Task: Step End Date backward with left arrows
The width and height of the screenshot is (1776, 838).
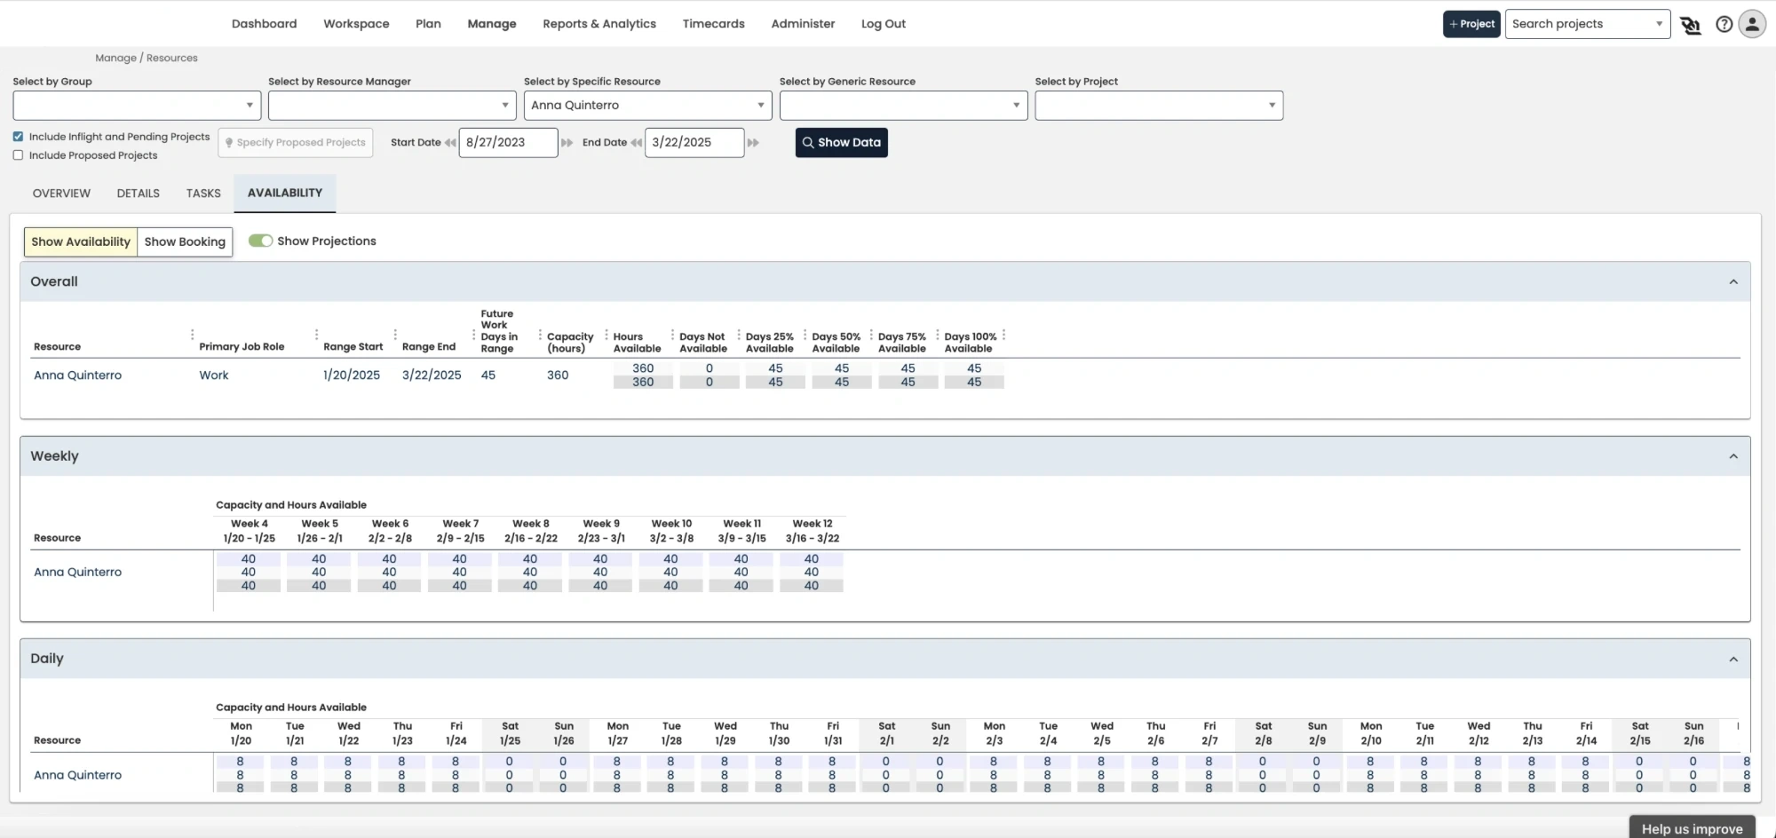Action: (x=636, y=143)
